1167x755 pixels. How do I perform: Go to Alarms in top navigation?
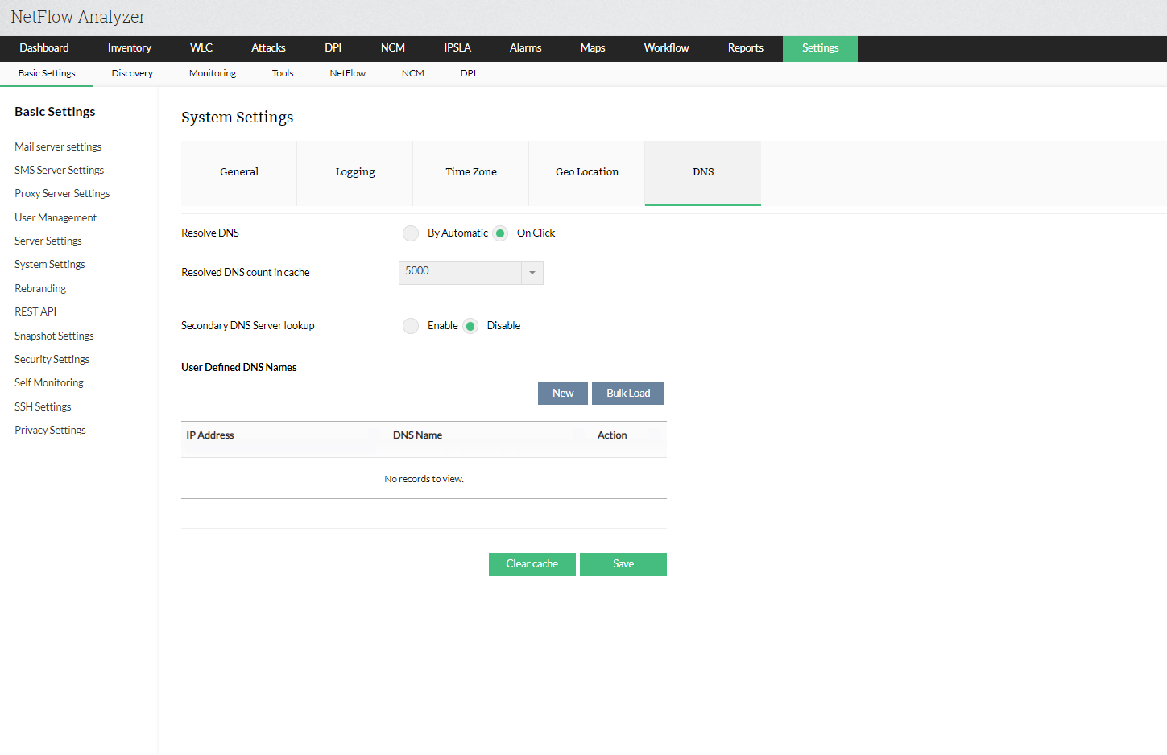tap(525, 48)
